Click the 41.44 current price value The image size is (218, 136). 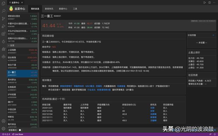[x=49, y=26]
